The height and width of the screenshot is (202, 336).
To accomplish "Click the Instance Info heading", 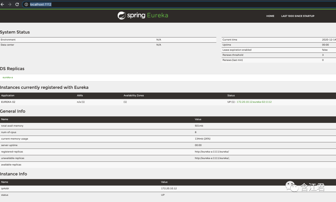I will 13,174.
